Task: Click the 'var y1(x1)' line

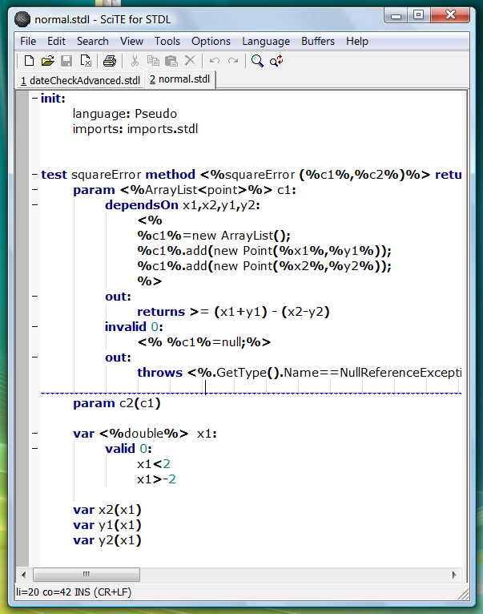Action: (107, 525)
